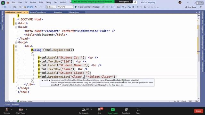Collapse the html tag outlining region
This screenshot has height=115, width=205.
coord(16,23)
